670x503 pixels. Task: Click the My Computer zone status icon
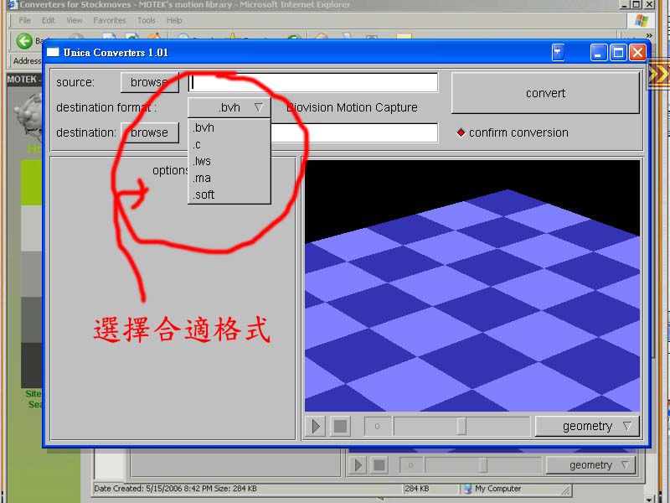pyautogui.click(x=467, y=489)
